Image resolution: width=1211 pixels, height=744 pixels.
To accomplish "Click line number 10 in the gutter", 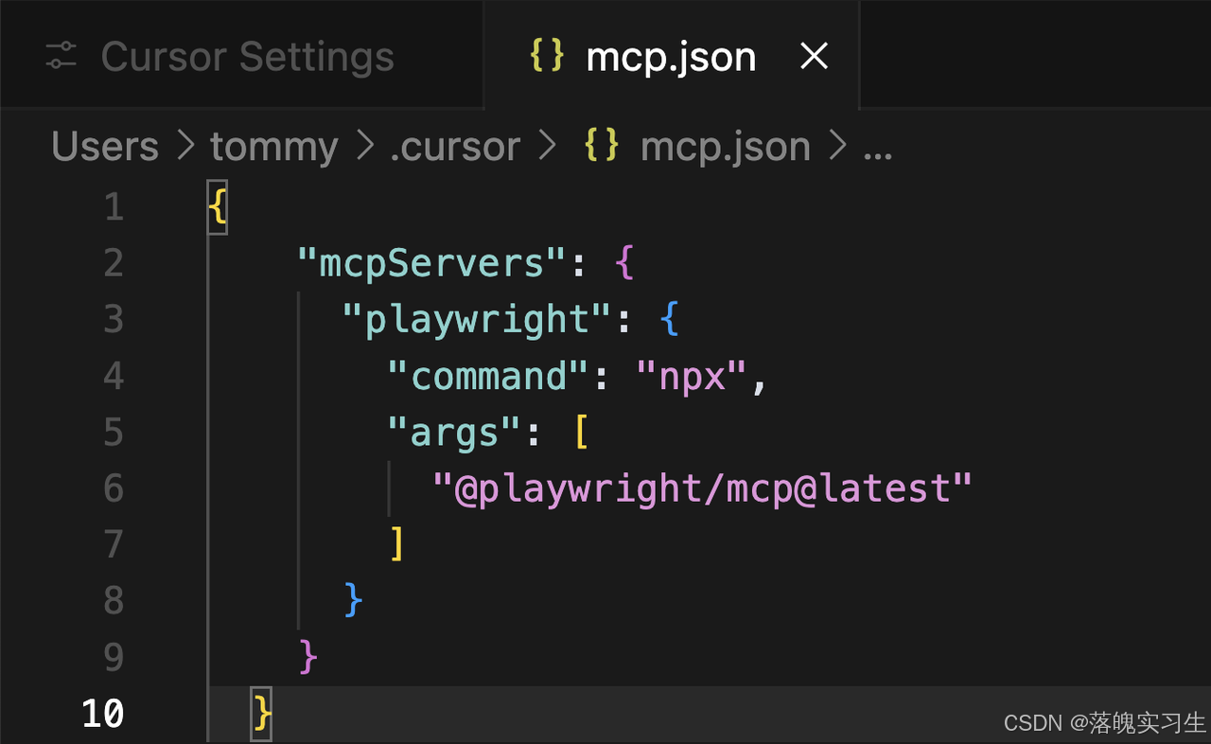I will click(102, 713).
